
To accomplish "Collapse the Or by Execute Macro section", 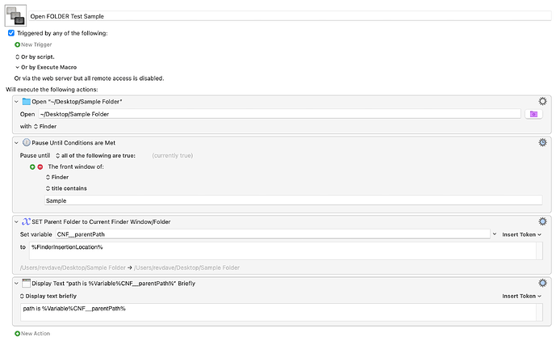I will [17, 67].
